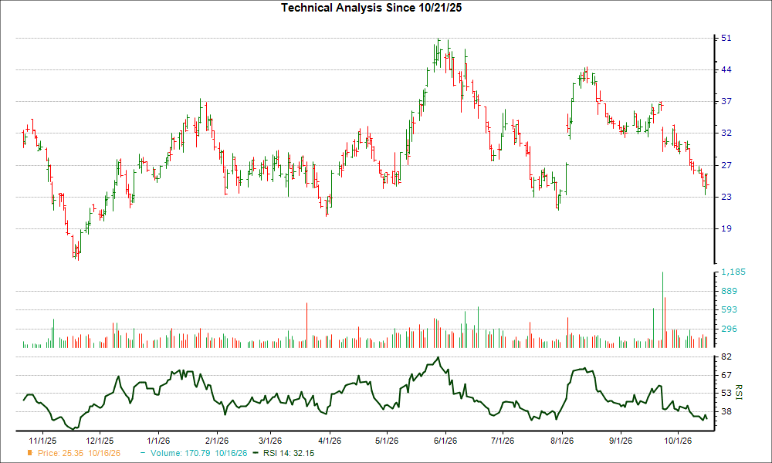Click the date label 4/1/26
Image resolution: width=772 pixels, height=463 pixels.
click(330, 441)
